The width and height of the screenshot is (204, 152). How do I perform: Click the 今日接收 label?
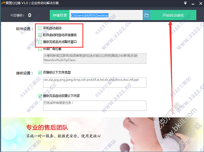(17, 15)
